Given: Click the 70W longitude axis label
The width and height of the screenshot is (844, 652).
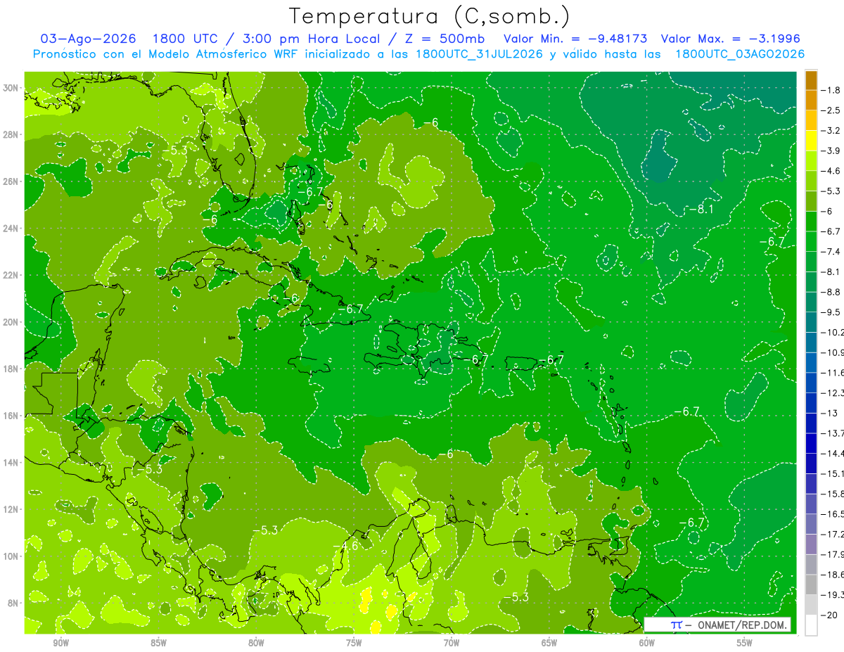Looking at the screenshot, I should [452, 643].
